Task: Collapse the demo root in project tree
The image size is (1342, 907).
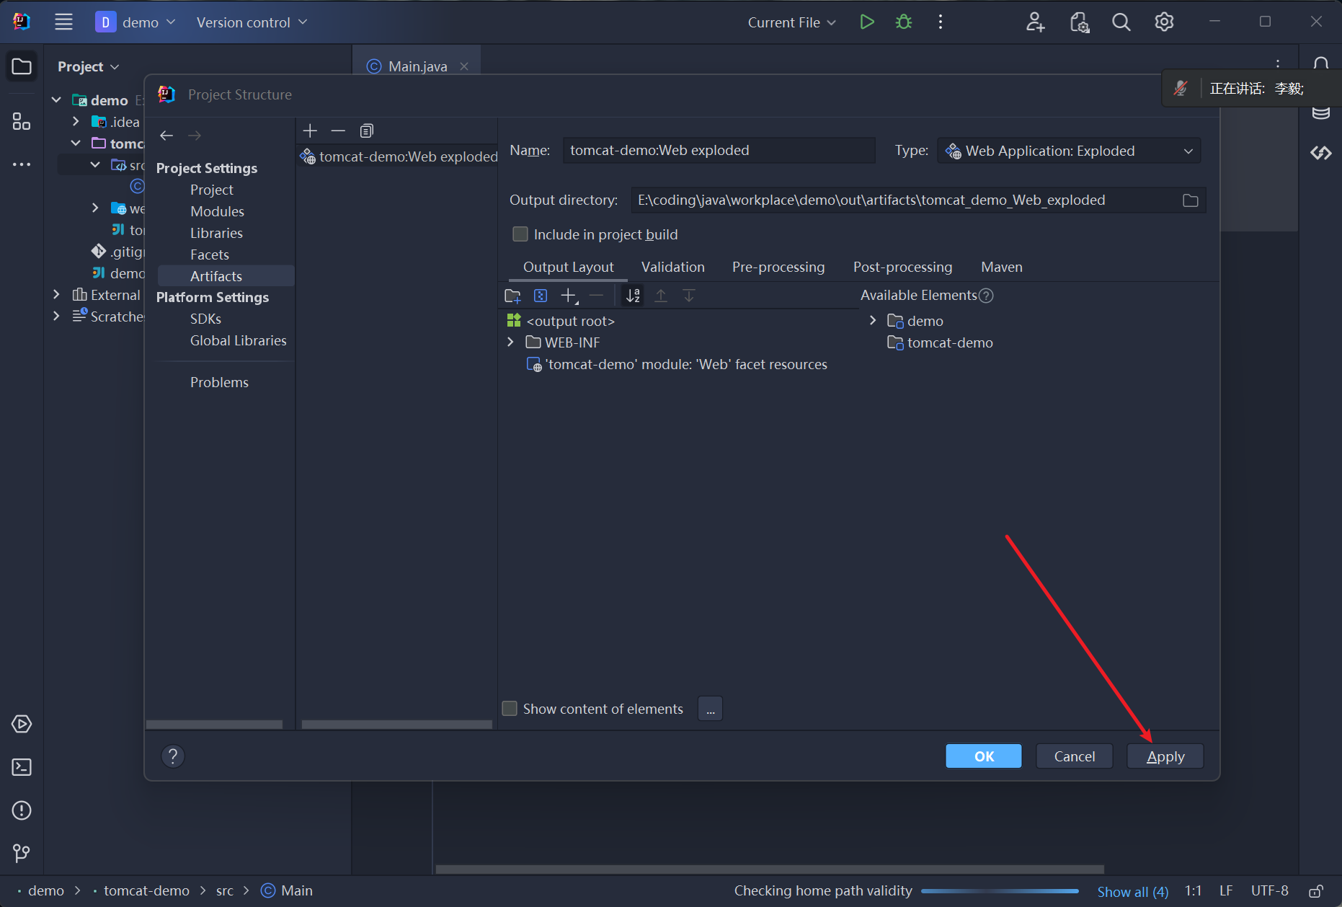Action: point(56,99)
